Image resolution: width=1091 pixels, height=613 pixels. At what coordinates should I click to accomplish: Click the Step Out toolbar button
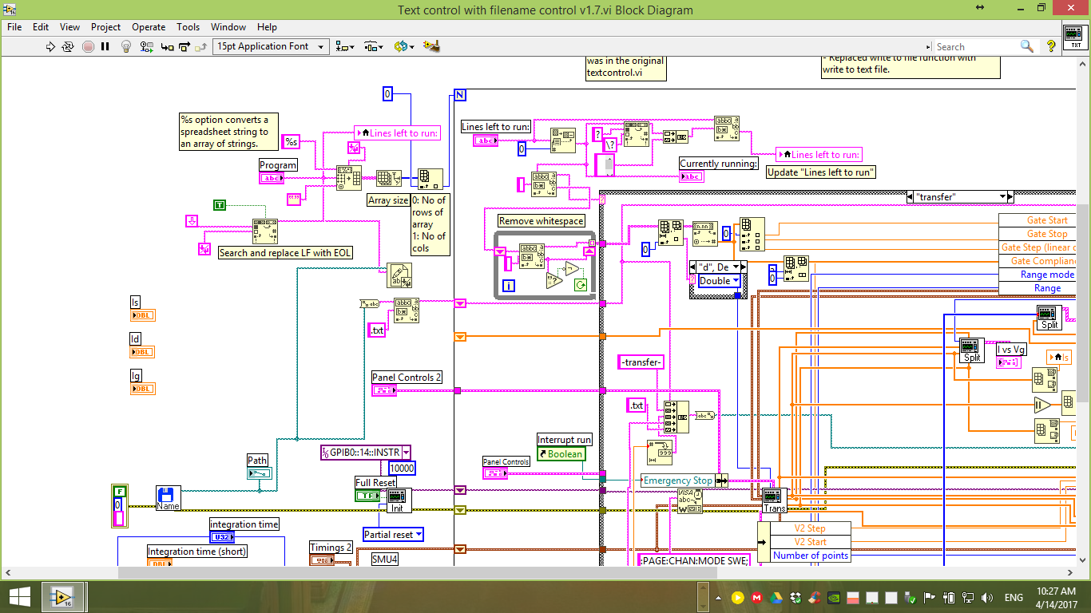[x=200, y=46]
